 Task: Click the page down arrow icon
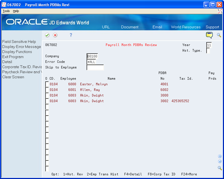[x=220, y=161]
